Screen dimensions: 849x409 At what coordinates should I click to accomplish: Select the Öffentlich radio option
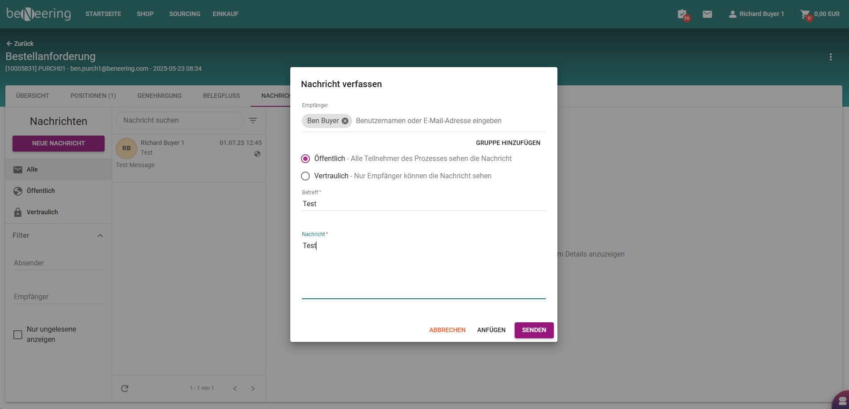305,159
